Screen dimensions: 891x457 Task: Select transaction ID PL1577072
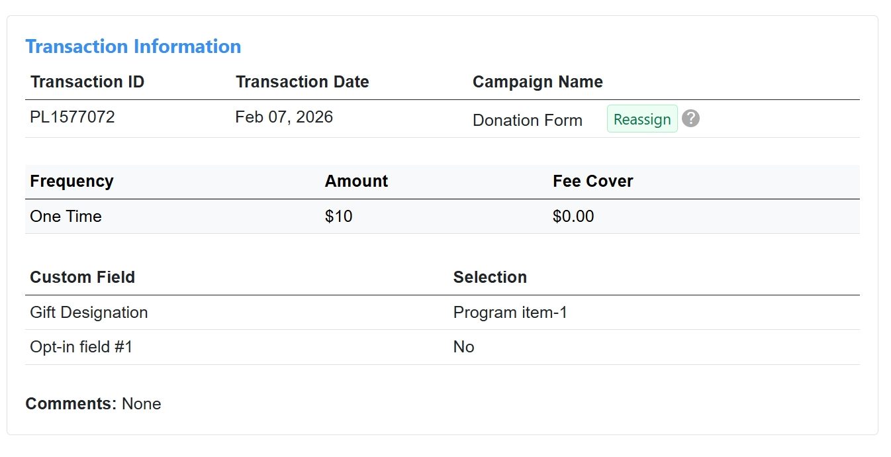click(73, 117)
